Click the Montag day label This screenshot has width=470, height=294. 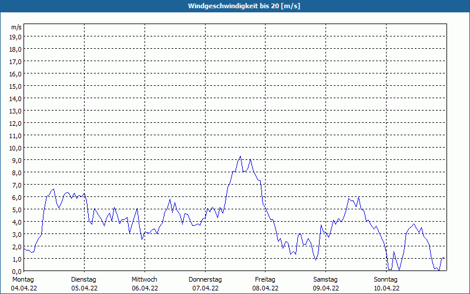point(23,280)
